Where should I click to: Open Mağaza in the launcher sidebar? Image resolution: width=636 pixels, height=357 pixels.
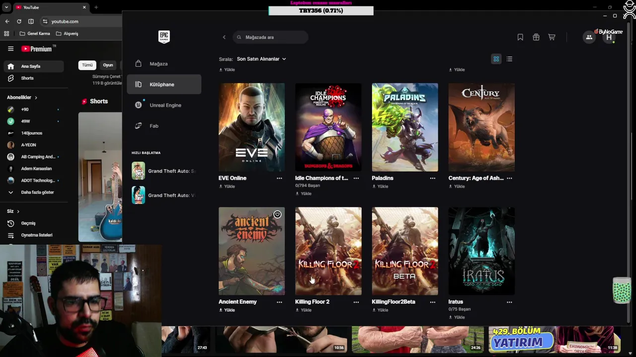tap(164, 63)
